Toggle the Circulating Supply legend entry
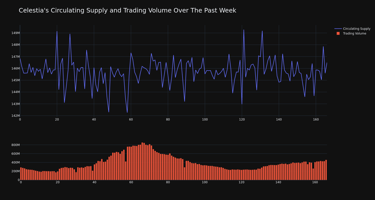 [x=352, y=29]
